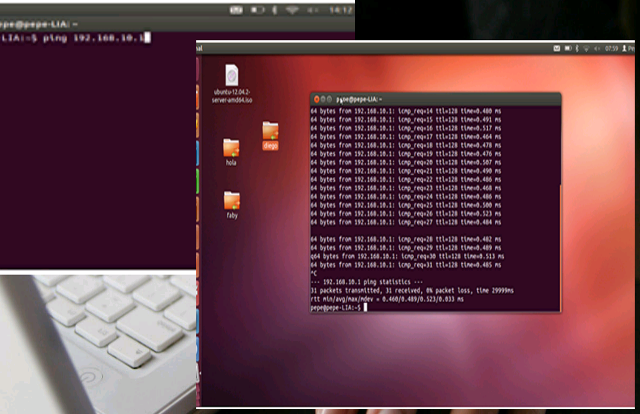Image resolution: width=640 pixels, height=414 pixels.
Task: Open the 14:12 clock menu
Action: [x=340, y=10]
